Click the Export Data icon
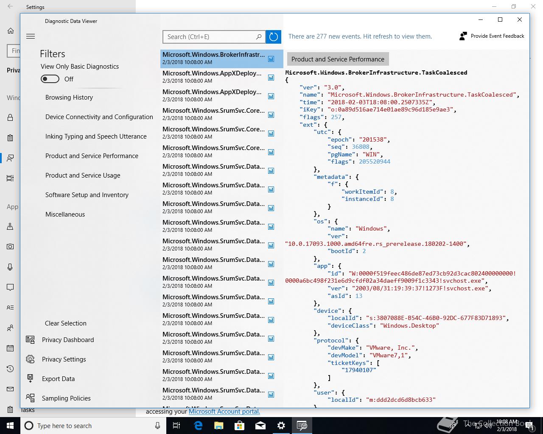 [30, 378]
